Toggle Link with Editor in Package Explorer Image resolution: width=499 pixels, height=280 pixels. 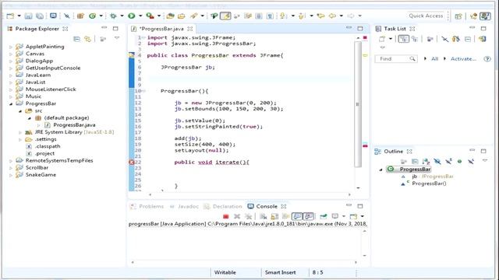[87, 39]
